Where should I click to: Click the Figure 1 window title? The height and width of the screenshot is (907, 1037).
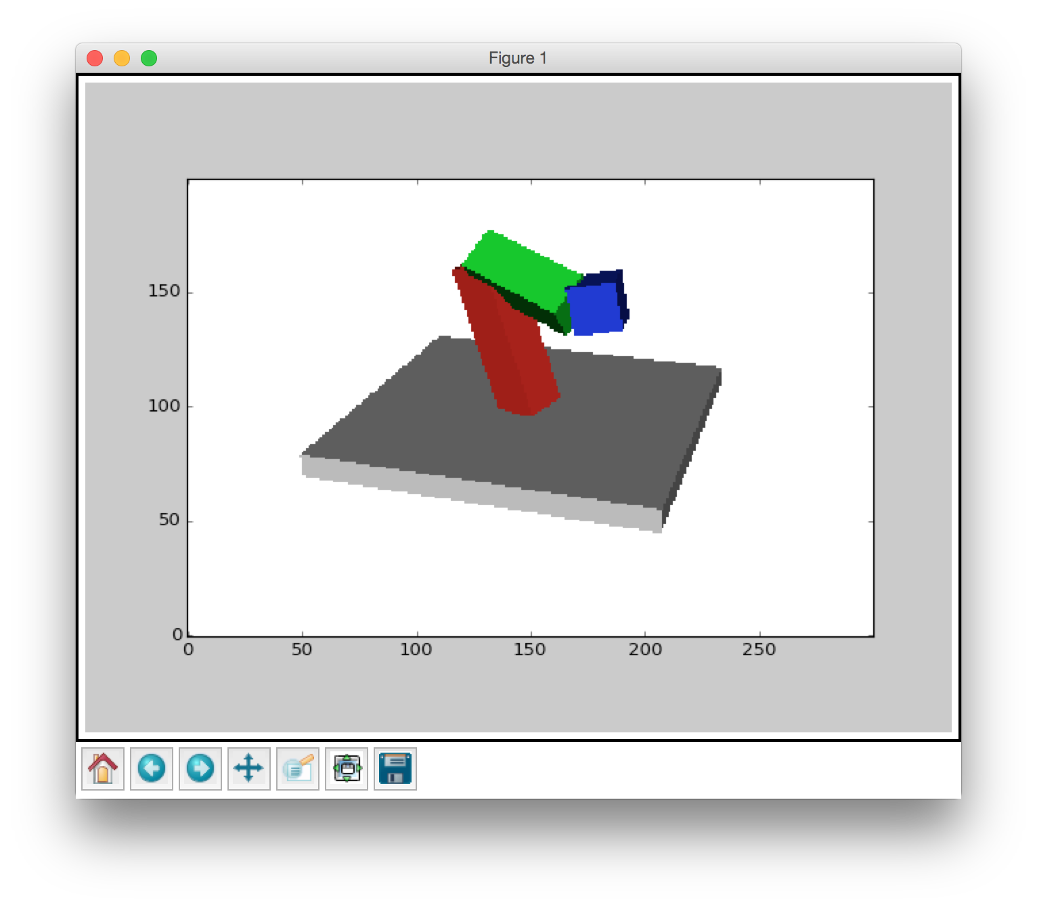tap(518, 58)
